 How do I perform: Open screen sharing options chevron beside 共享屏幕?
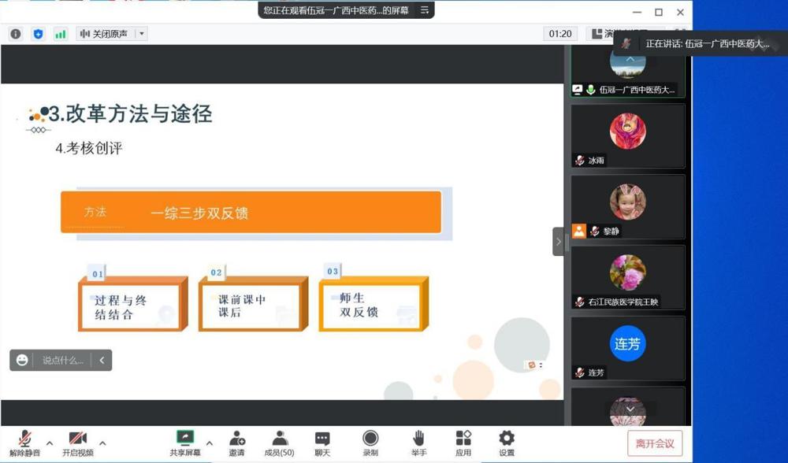point(208,442)
